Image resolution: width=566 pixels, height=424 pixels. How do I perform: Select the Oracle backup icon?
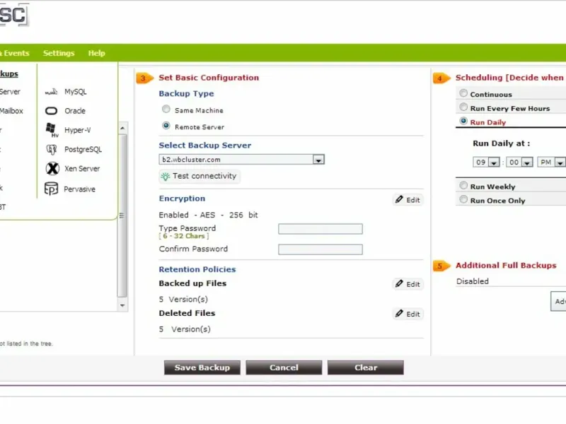point(51,111)
